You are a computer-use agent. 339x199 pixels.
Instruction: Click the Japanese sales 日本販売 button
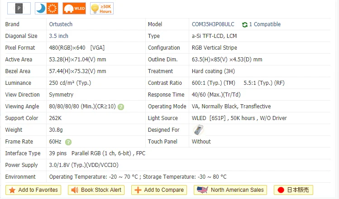pyautogui.click(x=293, y=190)
